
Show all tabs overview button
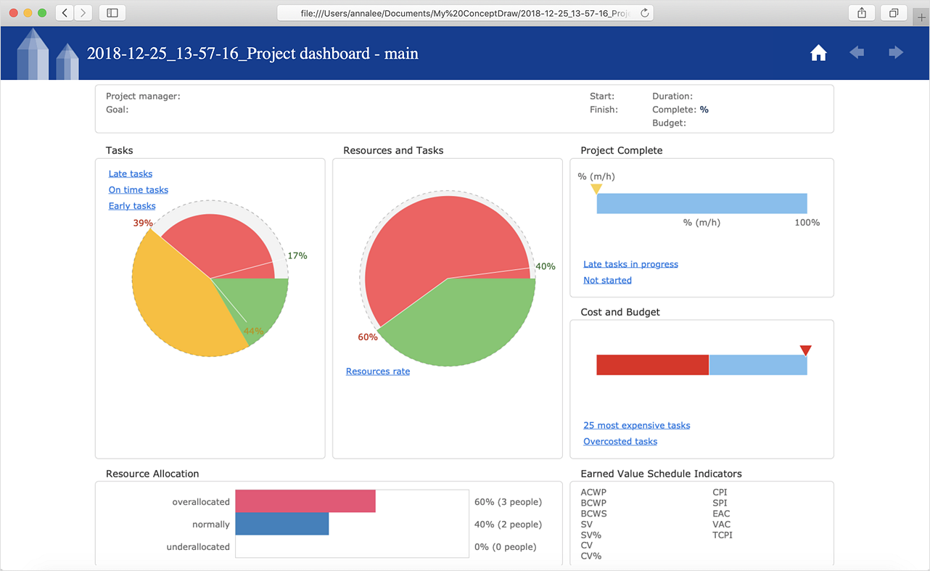click(894, 13)
